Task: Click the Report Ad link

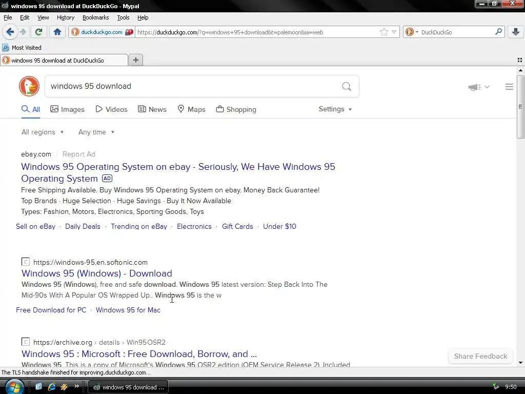Action: (79, 154)
